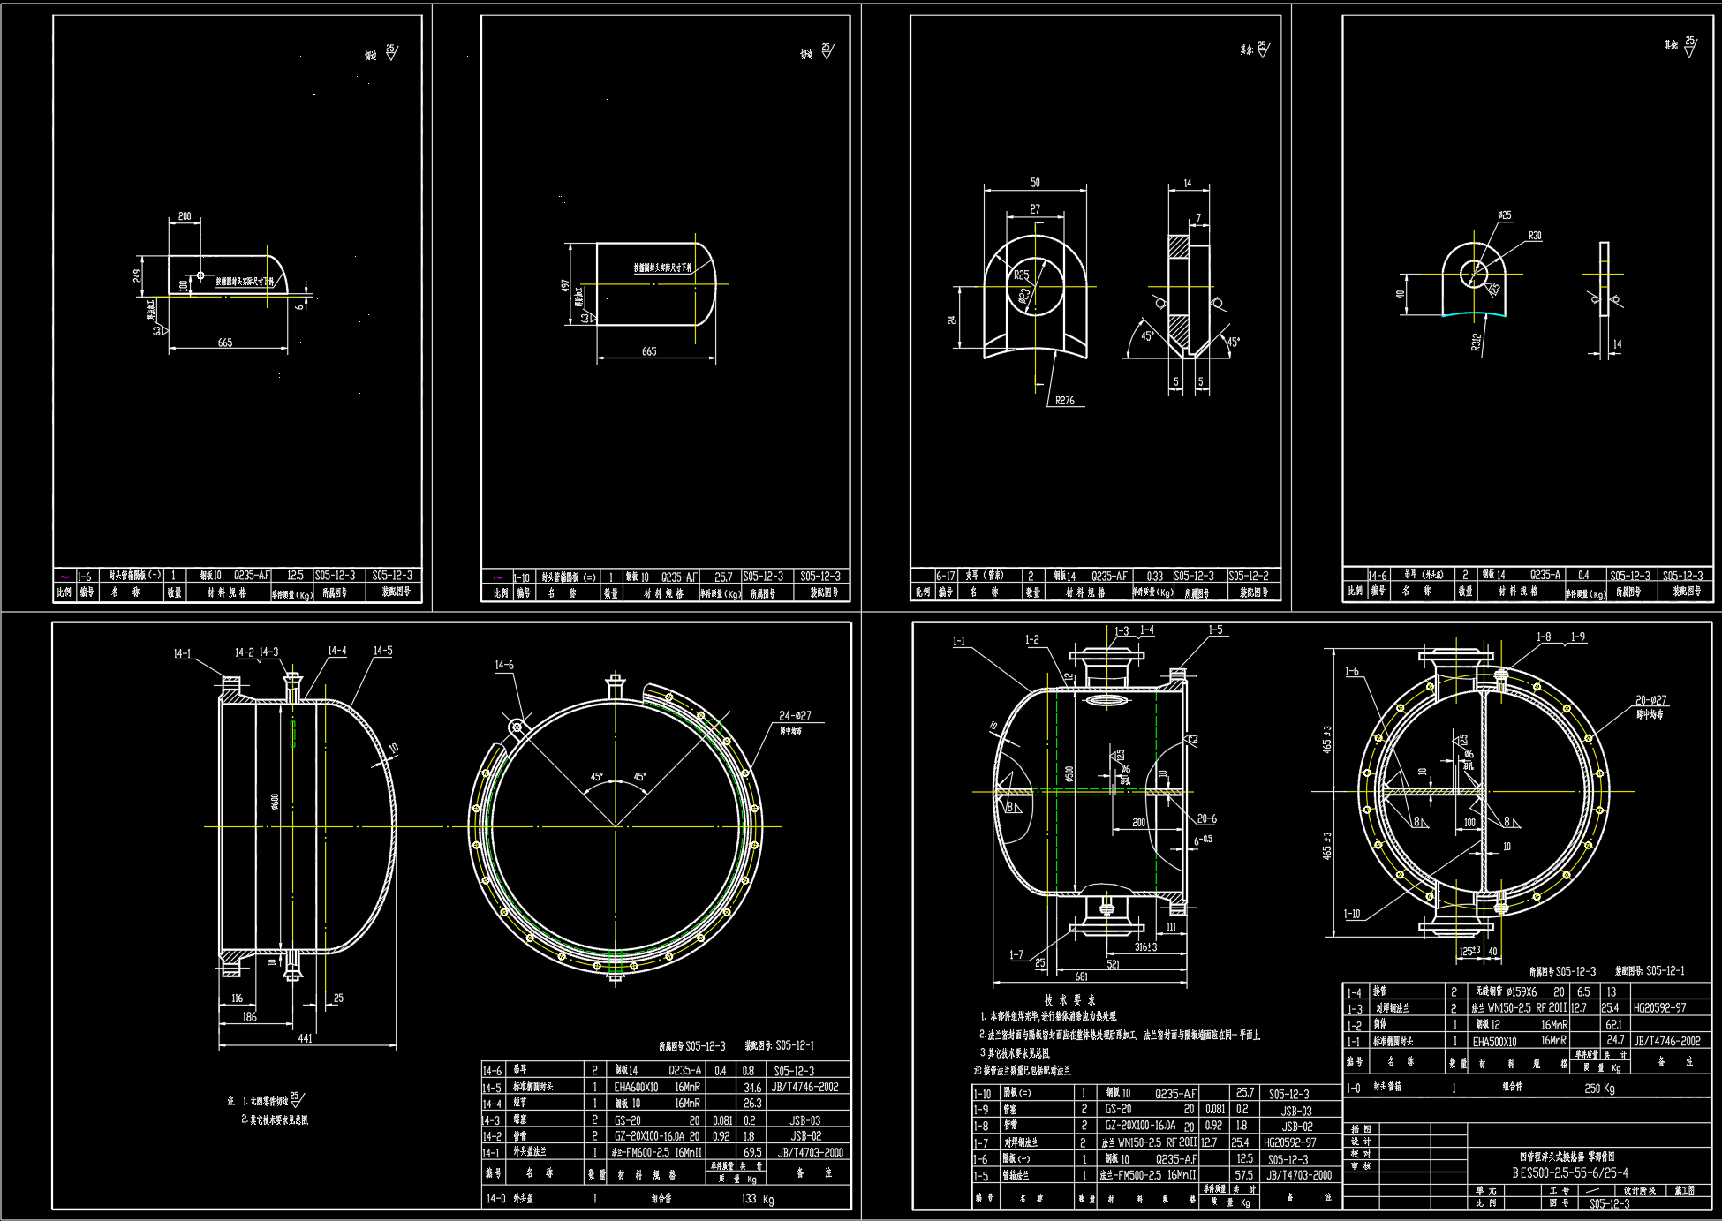This screenshot has width=1722, height=1221.
Task: Click the 497 height dimension
Action: pyautogui.click(x=565, y=286)
